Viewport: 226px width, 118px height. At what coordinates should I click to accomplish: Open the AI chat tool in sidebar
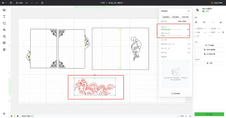[x=4, y=43]
